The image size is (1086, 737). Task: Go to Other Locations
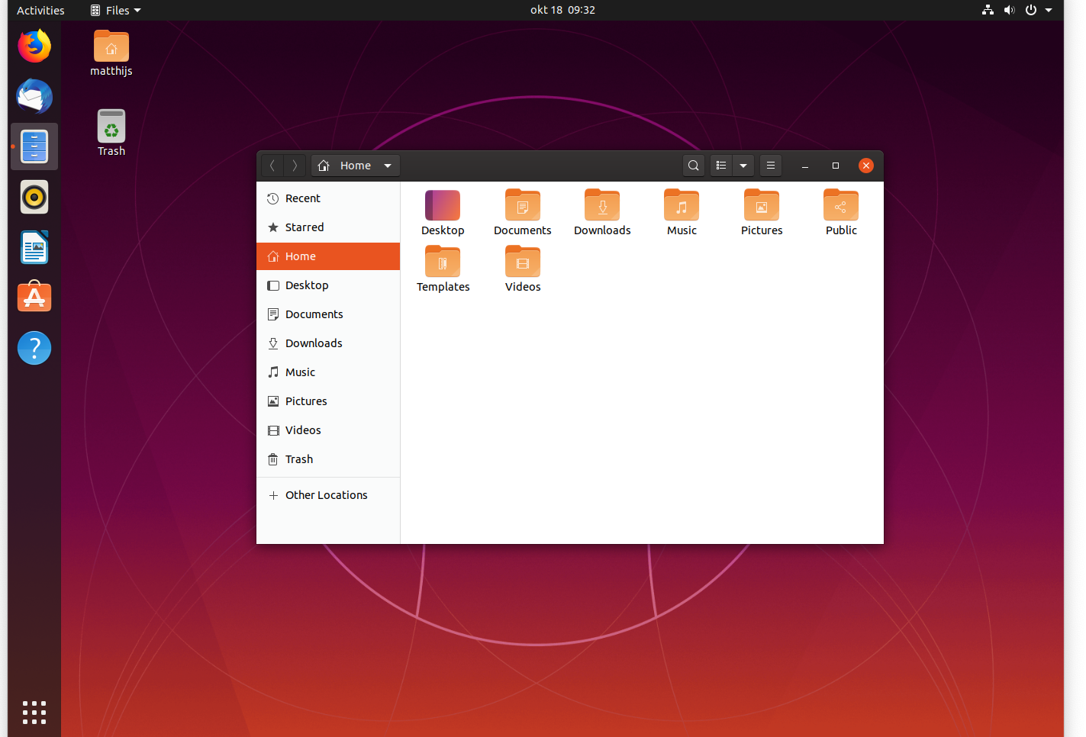click(326, 495)
